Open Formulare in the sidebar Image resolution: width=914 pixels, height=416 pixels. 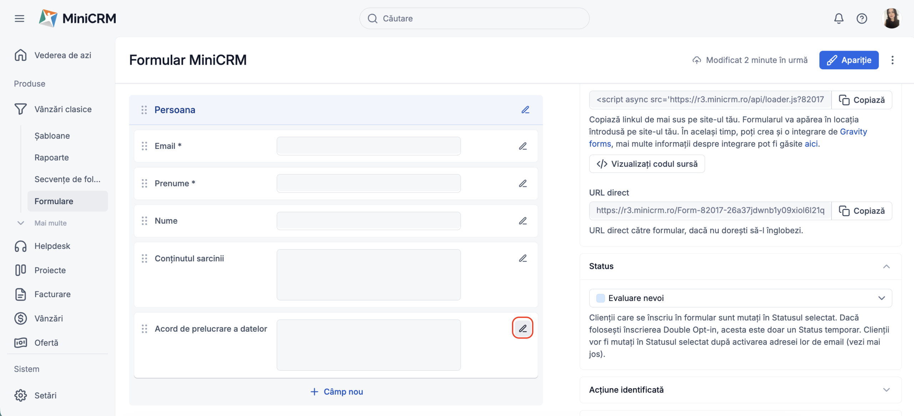(x=54, y=201)
